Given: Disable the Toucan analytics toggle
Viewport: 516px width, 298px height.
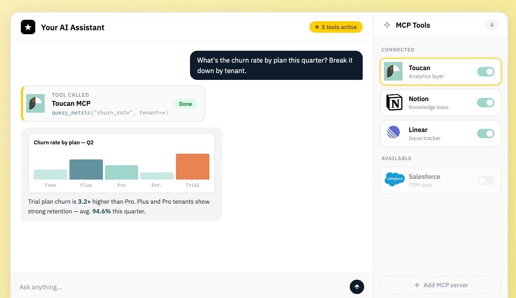Looking at the screenshot, I should pyautogui.click(x=486, y=72).
